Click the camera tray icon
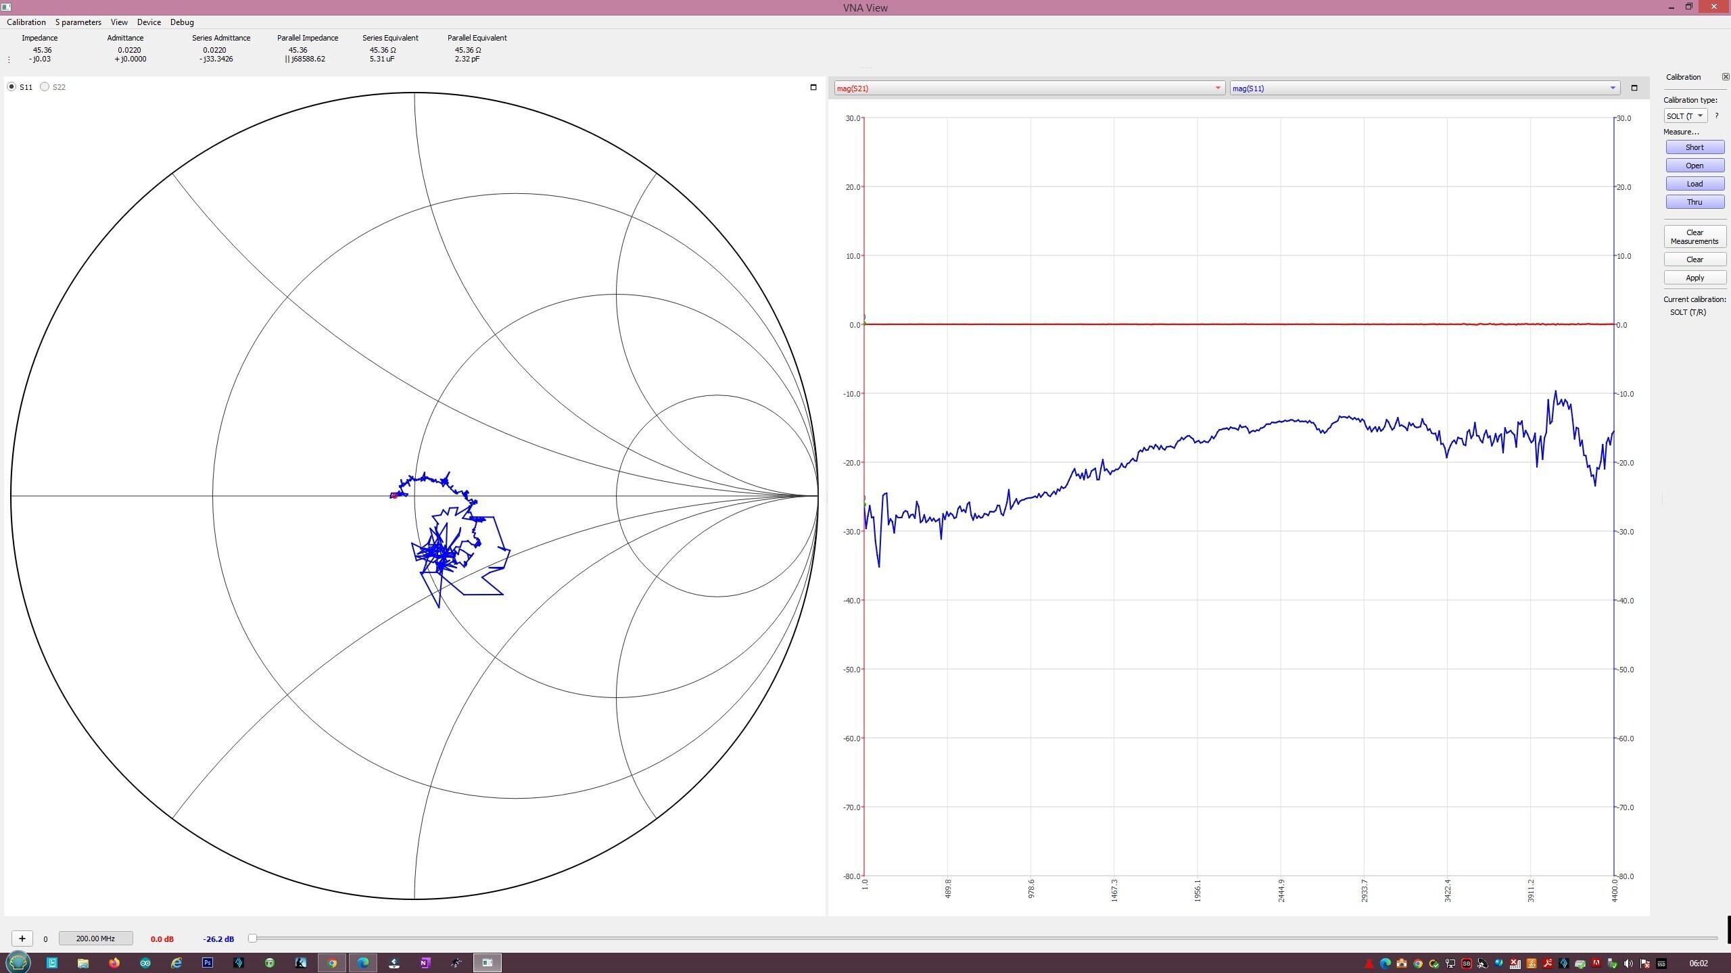Image resolution: width=1731 pixels, height=973 pixels. pos(1402,964)
